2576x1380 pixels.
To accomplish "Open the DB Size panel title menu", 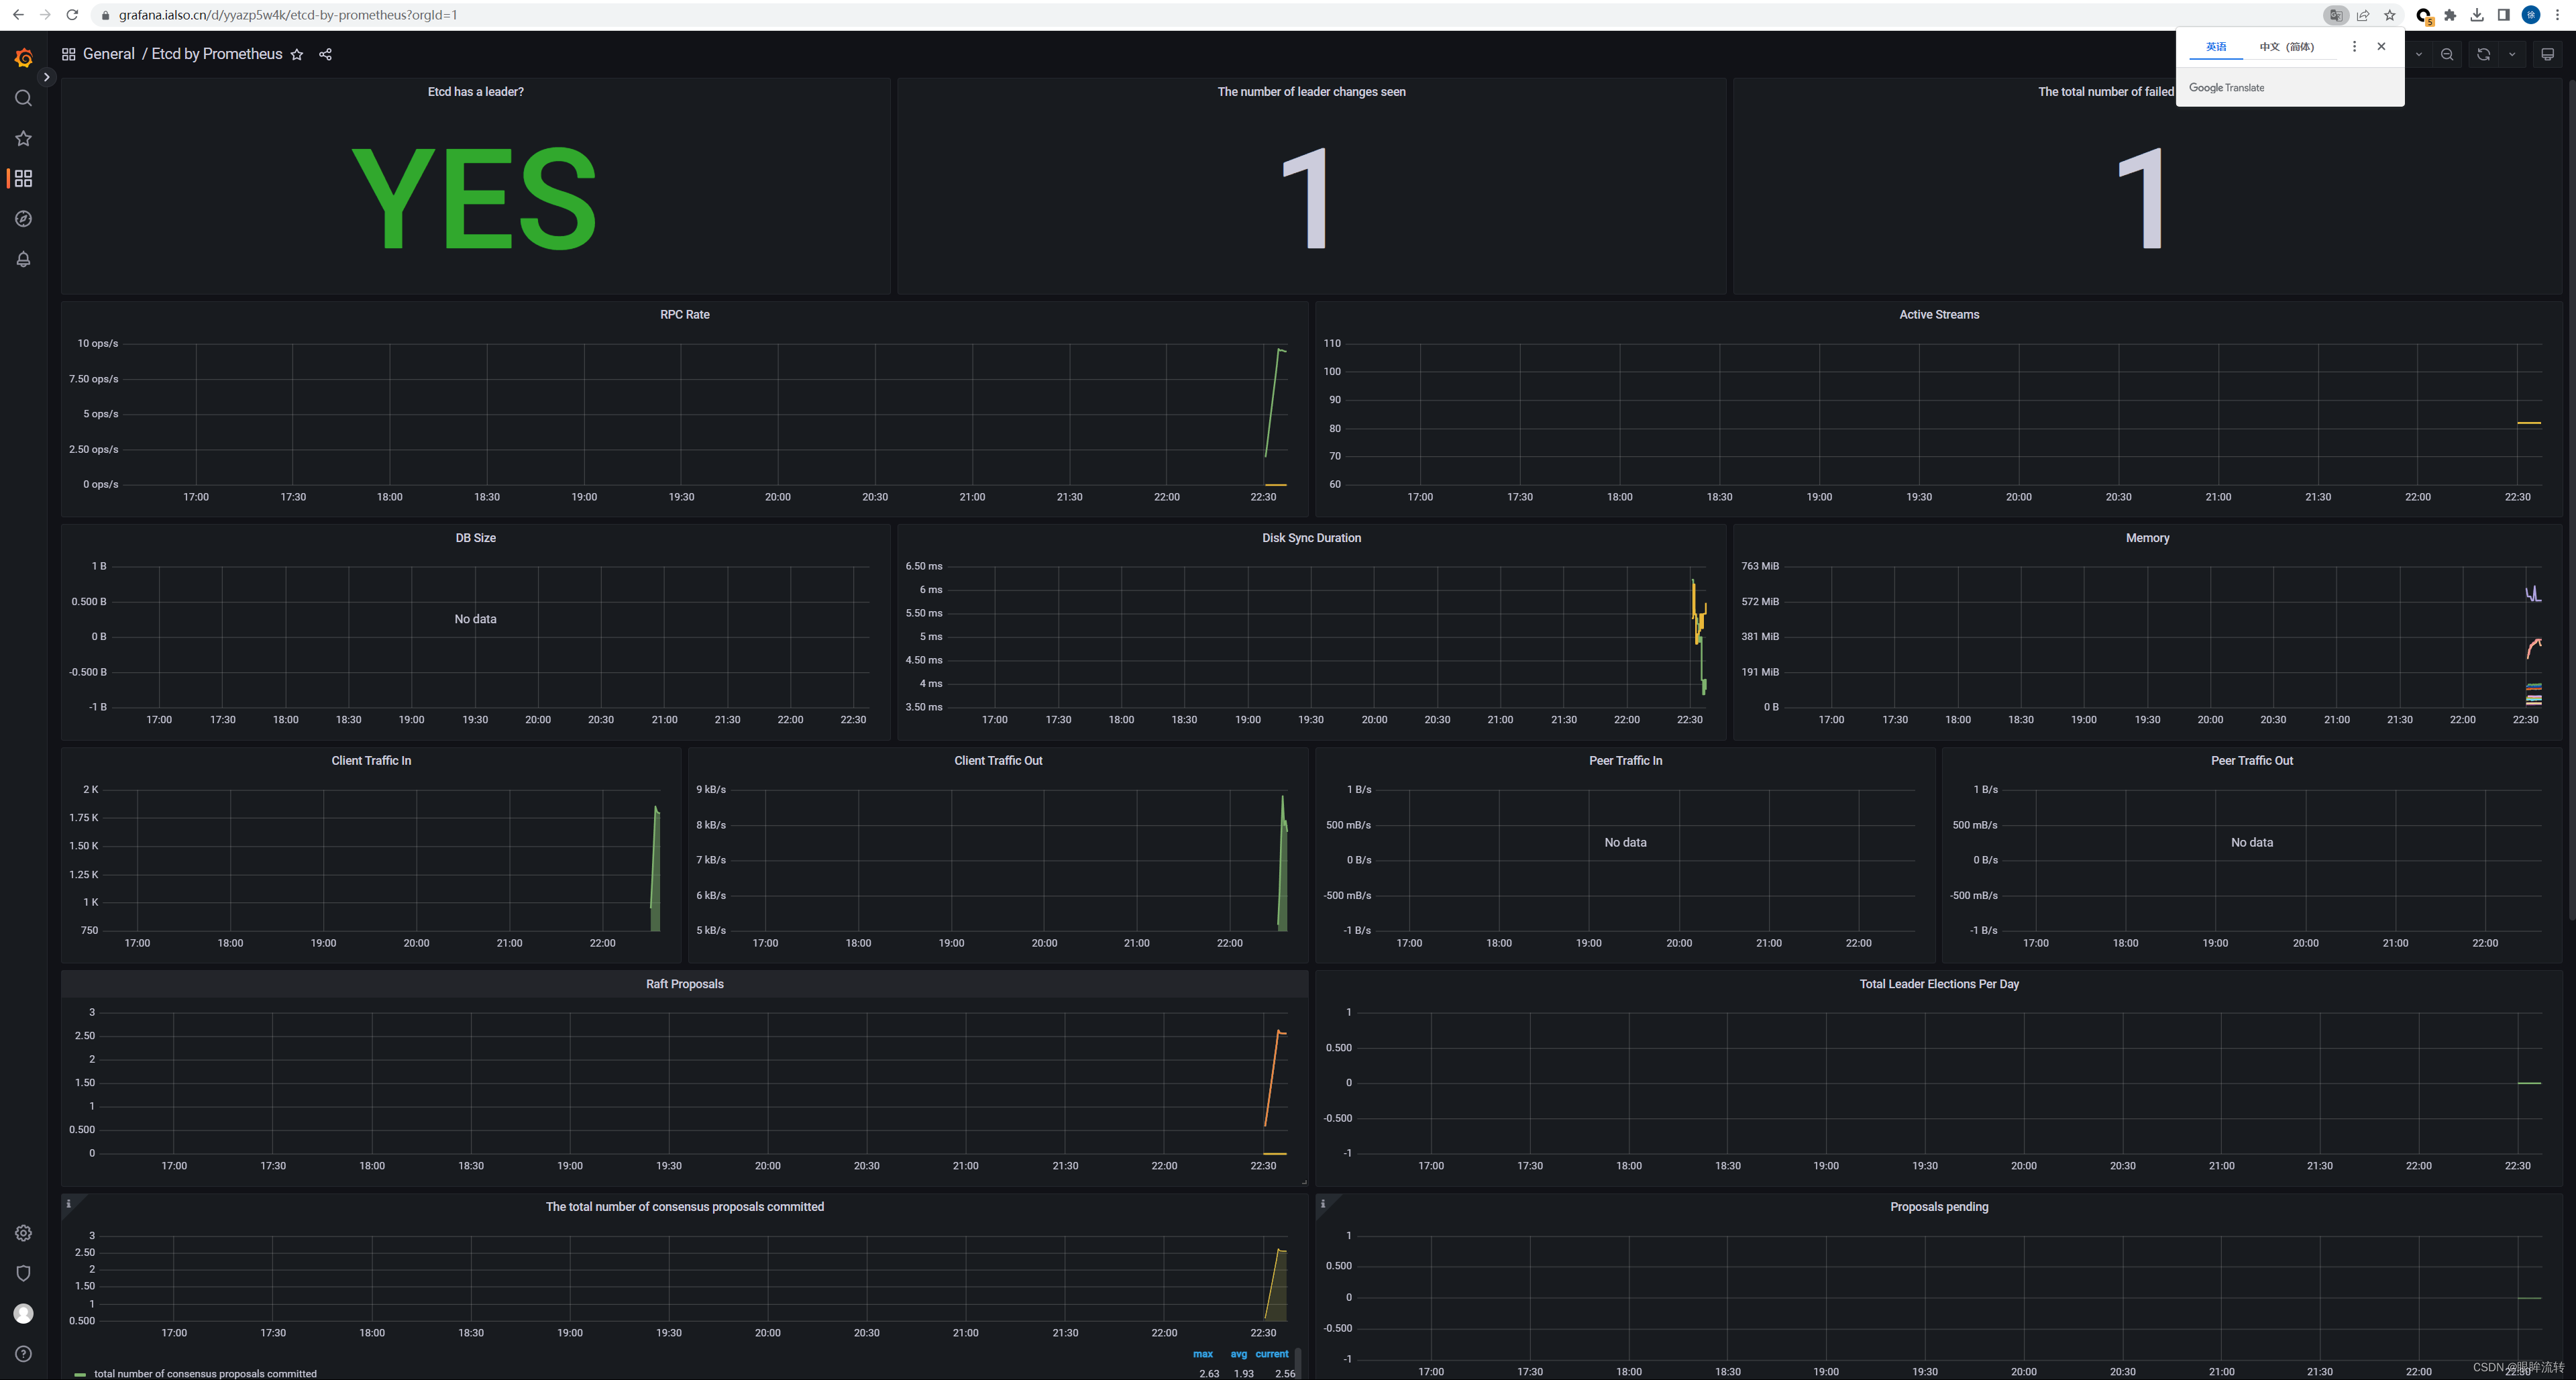I will pos(476,538).
